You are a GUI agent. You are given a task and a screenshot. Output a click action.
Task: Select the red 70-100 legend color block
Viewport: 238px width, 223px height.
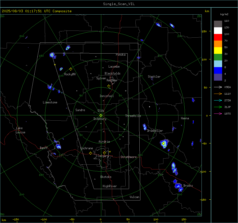click(218, 37)
